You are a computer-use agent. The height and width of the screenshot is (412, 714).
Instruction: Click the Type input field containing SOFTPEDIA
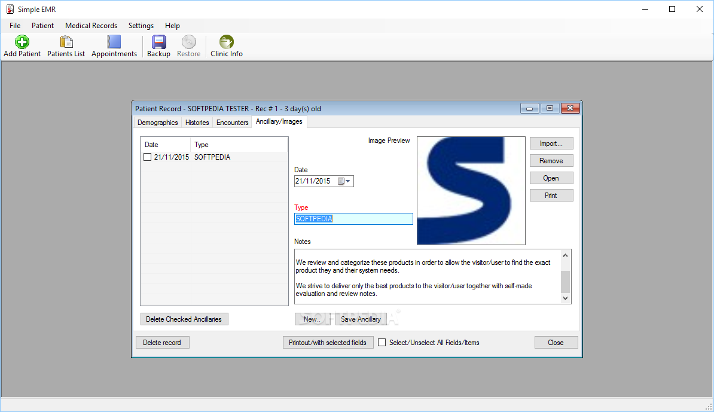[353, 219]
